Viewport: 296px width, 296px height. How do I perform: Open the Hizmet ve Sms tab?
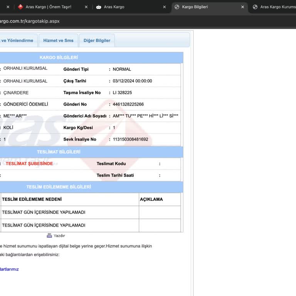click(x=58, y=40)
